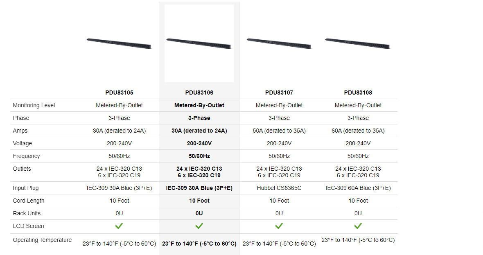
Task: Click the 50A (derated to 35A) cell
Action: [279, 131]
